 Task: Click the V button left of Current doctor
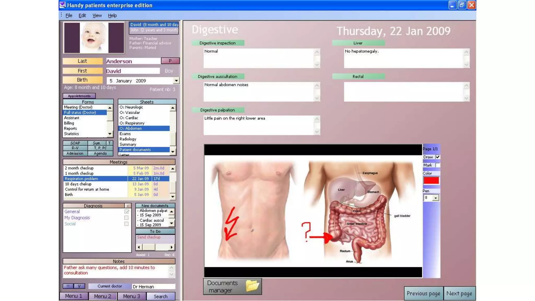click(x=79, y=286)
